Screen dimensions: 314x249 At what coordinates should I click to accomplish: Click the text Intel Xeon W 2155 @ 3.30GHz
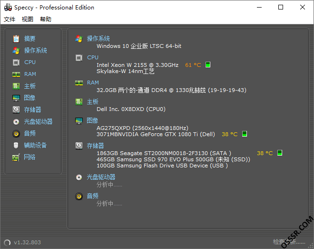pyautogui.click(x=137, y=65)
